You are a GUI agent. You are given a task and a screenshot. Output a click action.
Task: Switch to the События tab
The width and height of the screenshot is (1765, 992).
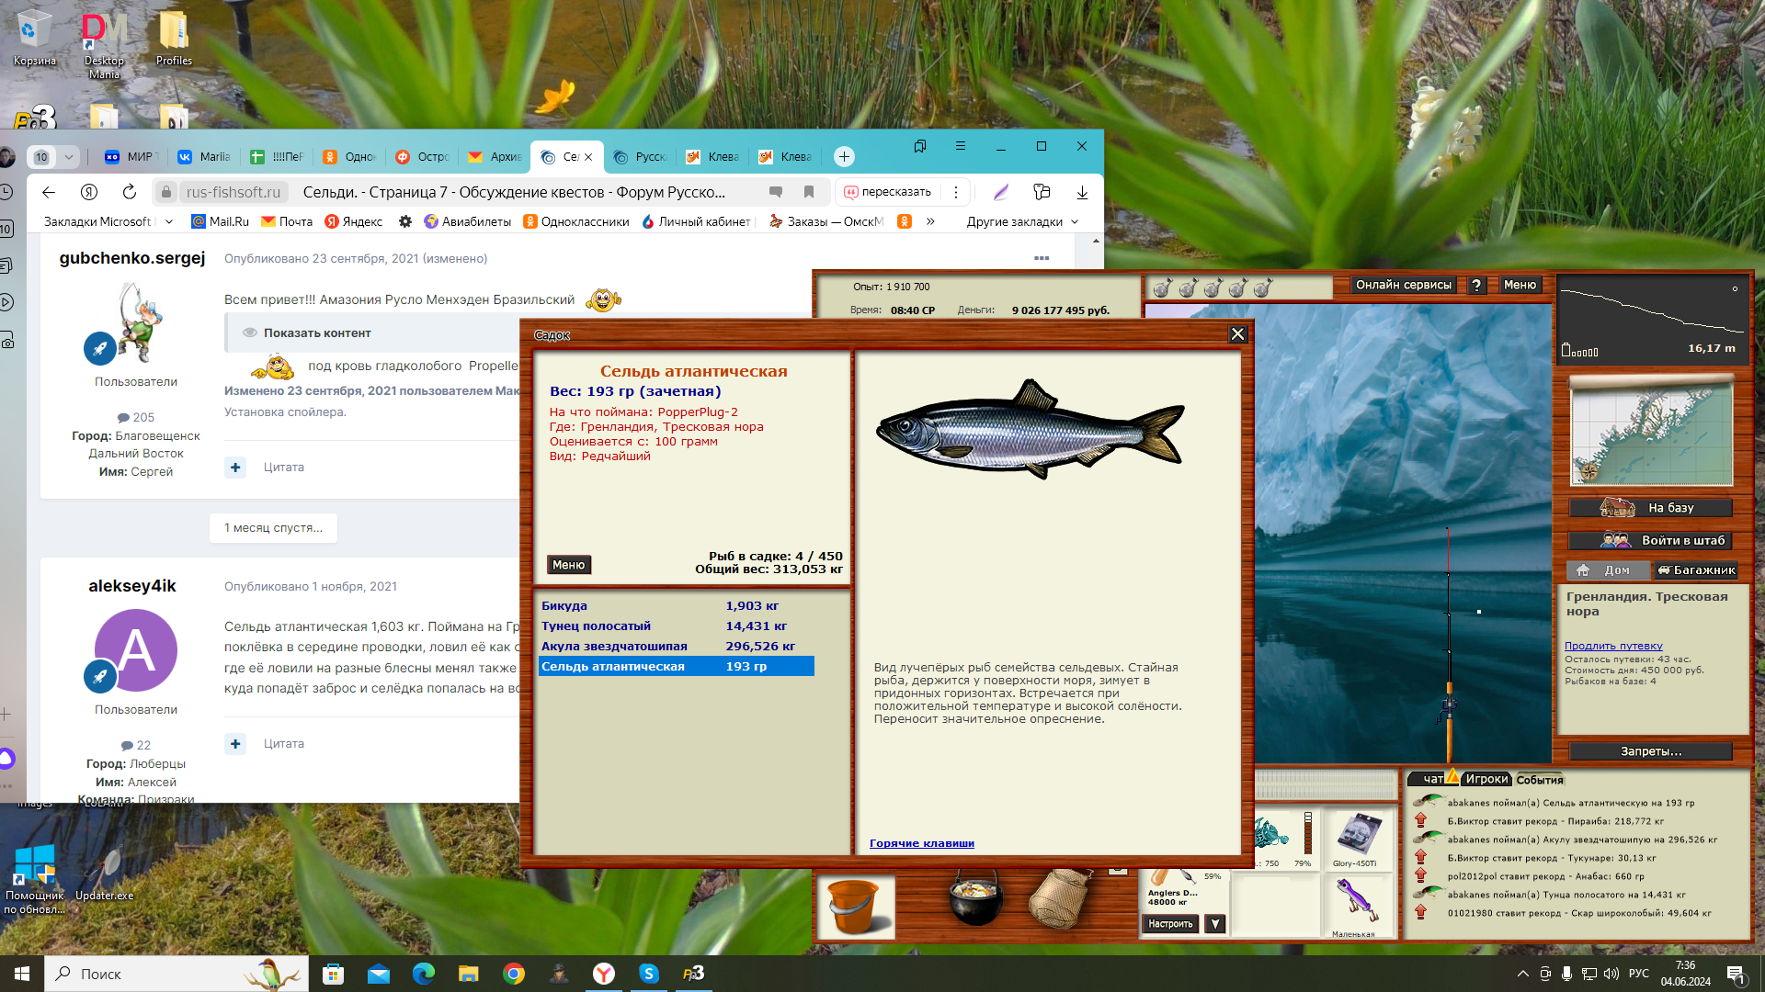coord(1539,780)
